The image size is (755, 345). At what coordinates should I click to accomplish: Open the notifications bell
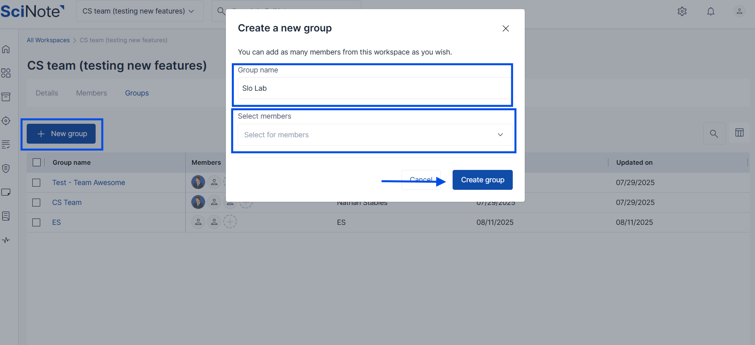tap(711, 11)
